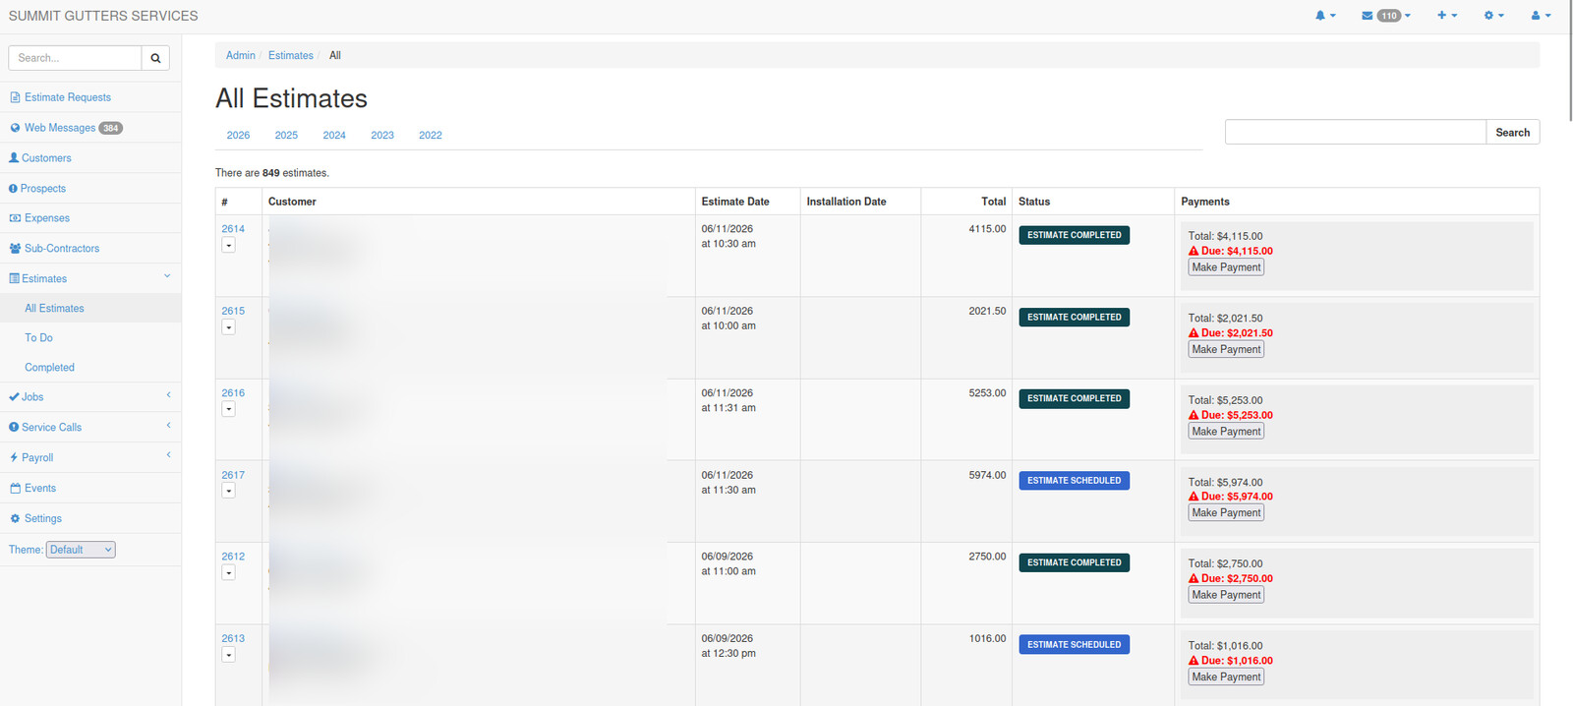This screenshot has height=706, width=1573.
Task: Focus the sidebar Search field
Action: coord(75,58)
